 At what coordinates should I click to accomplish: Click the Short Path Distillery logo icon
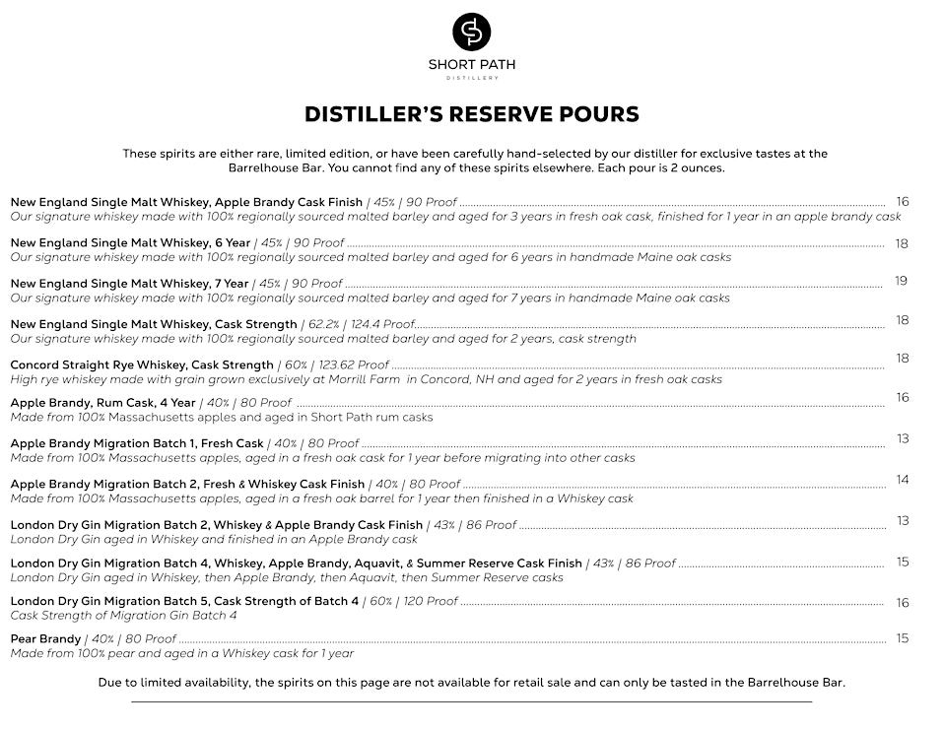[471, 32]
